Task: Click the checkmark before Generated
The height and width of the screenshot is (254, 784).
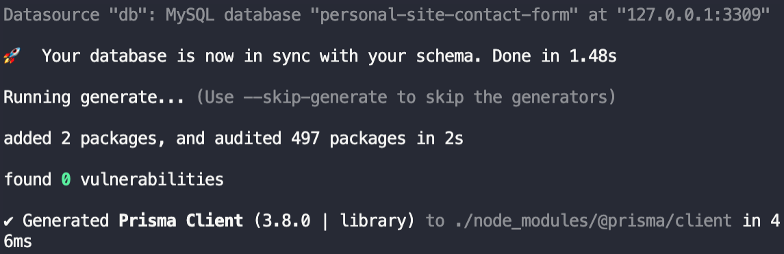Action: 8,220
